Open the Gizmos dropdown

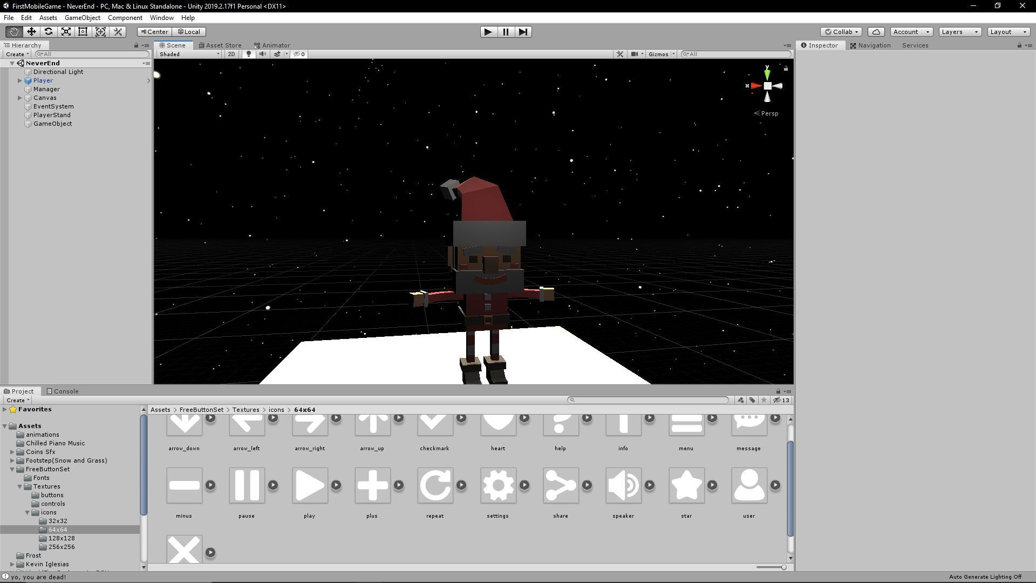click(x=662, y=54)
